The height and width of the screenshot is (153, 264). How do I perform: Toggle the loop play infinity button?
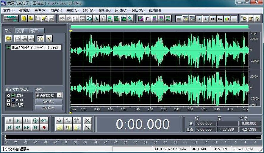pos(44,120)
